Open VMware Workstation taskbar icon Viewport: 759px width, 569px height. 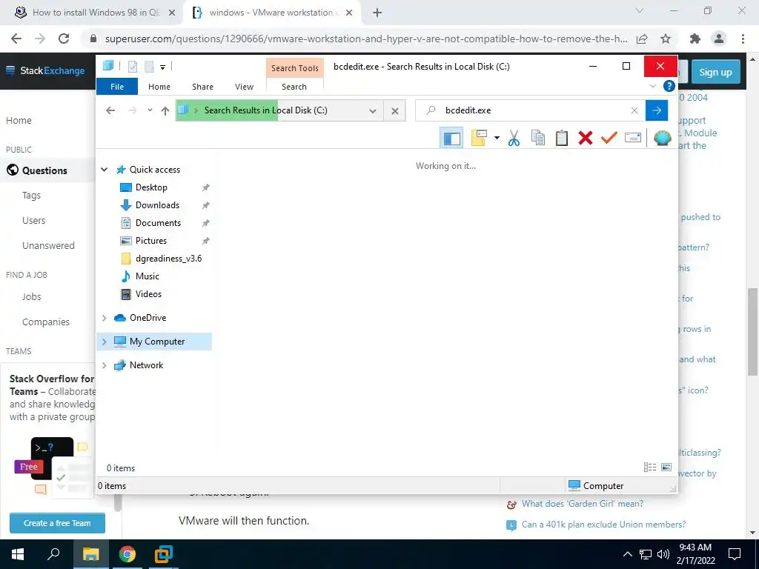click(x=163, y=554)
